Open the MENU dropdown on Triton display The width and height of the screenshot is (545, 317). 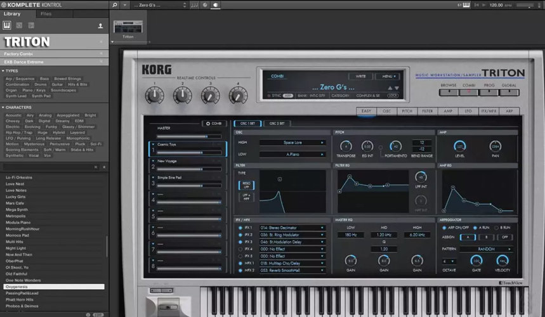click(387, 76)
